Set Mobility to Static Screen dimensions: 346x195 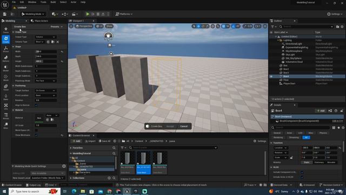pos(307,162)
